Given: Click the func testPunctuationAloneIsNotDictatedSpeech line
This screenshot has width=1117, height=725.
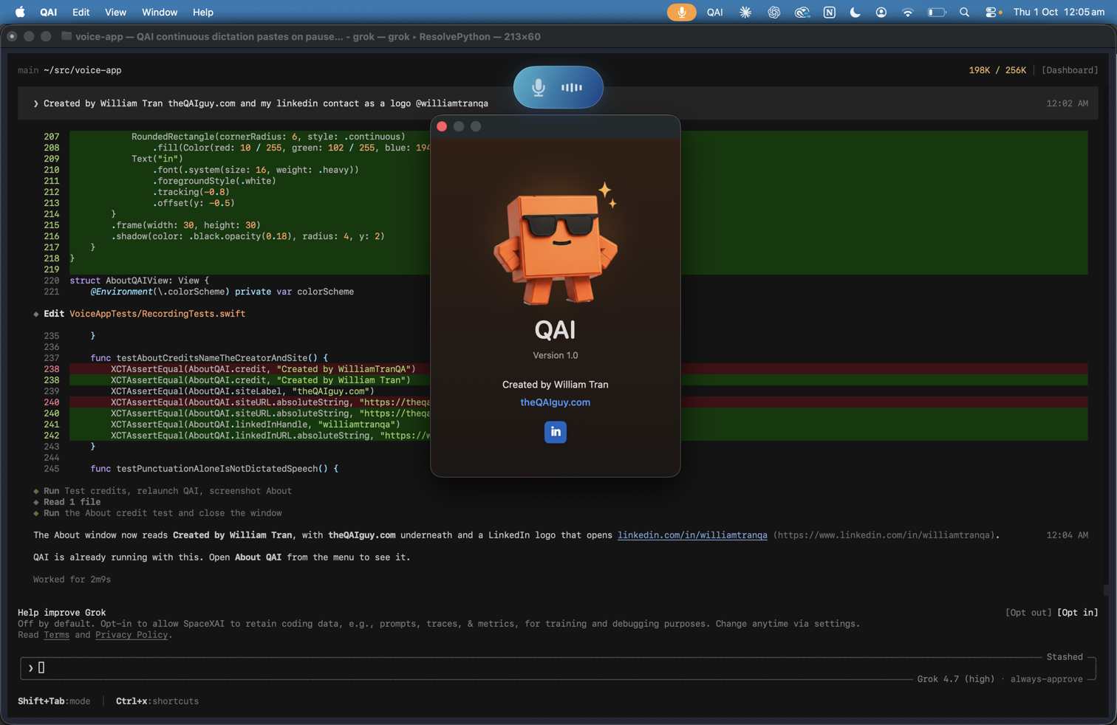Looking at the screenshot, I should click(x=214, y=469).
